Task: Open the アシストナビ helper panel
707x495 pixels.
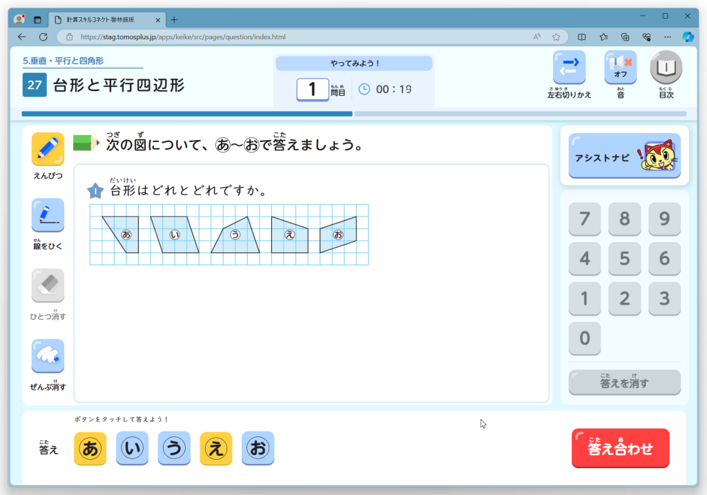Action: pos(624,156)
